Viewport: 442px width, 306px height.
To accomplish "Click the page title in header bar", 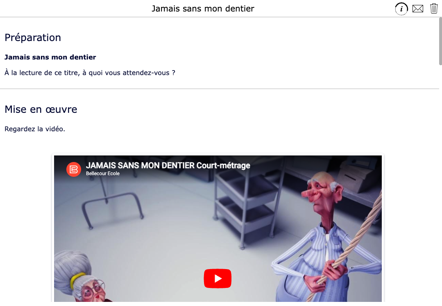I will 203,9.
